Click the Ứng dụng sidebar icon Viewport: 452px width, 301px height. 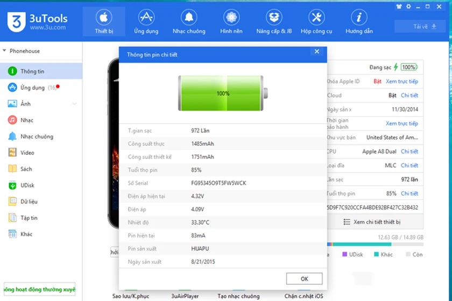point(12,87)
